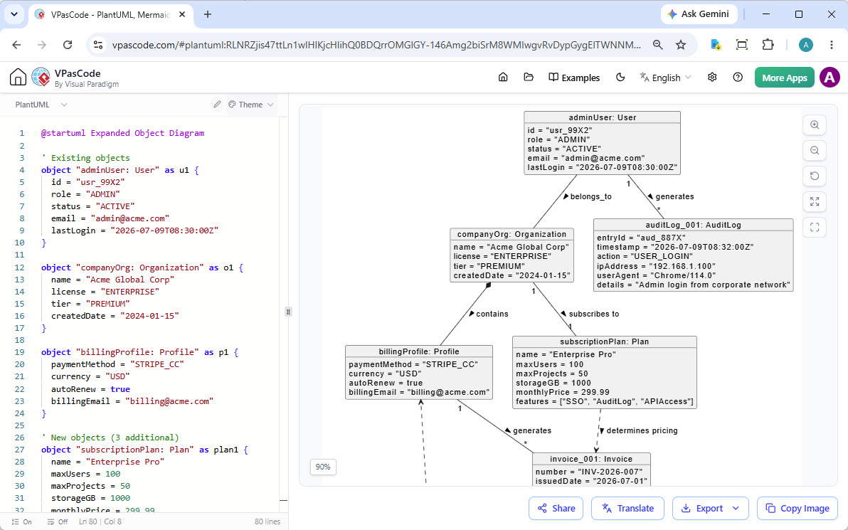The height and width of the screenshot is (530, 848).
Task: Zoom out on the diagram preview
Action: click(x=815, y=150)
